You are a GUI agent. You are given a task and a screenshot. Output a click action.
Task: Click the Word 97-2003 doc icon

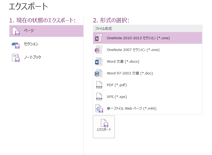(99, 73)
